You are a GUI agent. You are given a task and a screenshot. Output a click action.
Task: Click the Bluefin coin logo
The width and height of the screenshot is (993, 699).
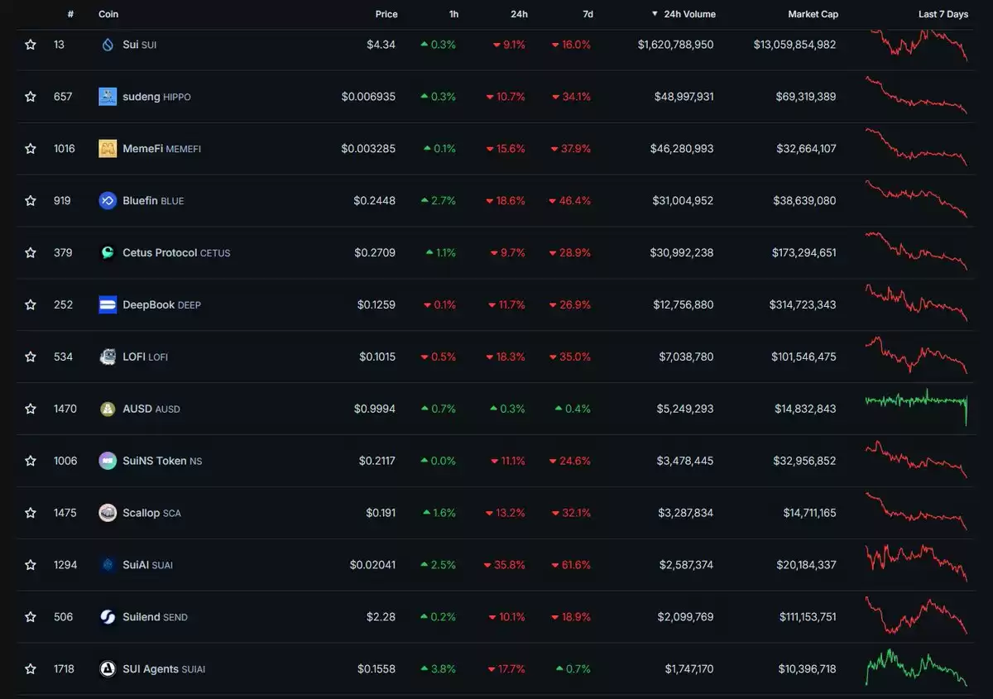pyautogui.click(x=108, y=201)
